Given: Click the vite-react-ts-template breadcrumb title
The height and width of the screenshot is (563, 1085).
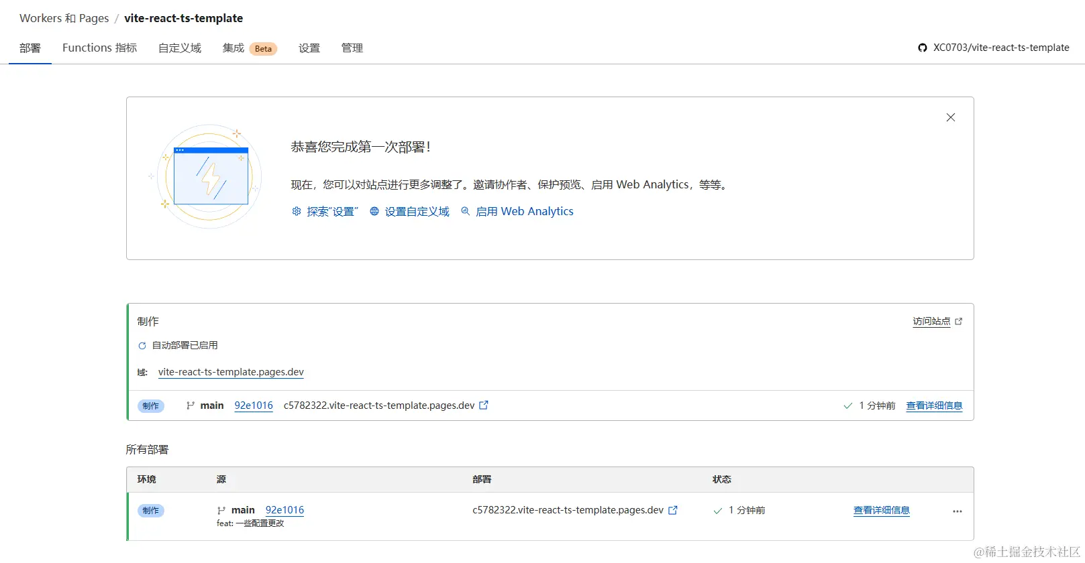Looking at the screenshot, I should (184, 18).
